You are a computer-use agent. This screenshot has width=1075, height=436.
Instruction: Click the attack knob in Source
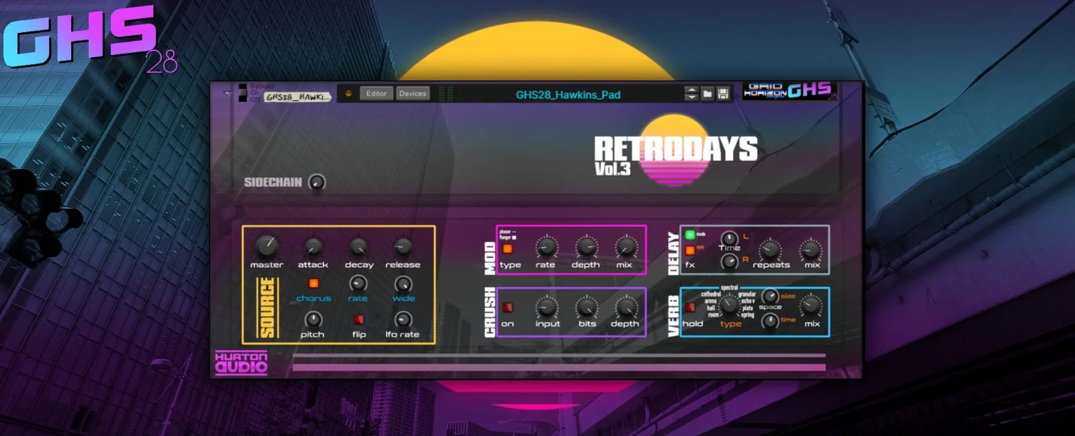tap(313, 247)
